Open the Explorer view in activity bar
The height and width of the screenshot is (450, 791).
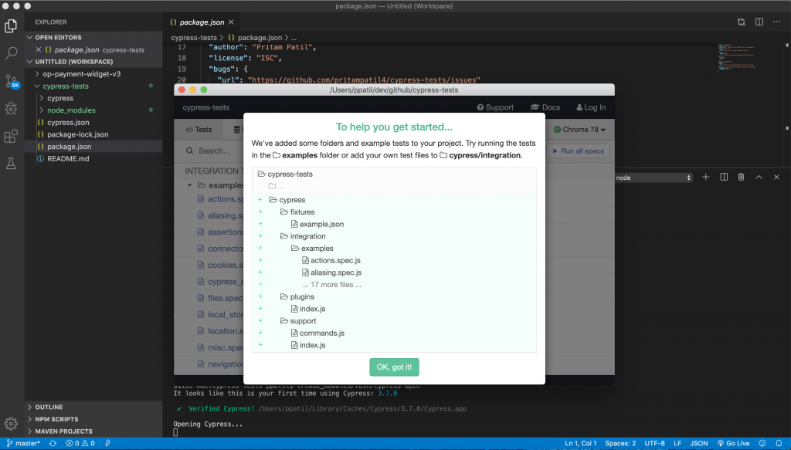[x=11, y=25]
